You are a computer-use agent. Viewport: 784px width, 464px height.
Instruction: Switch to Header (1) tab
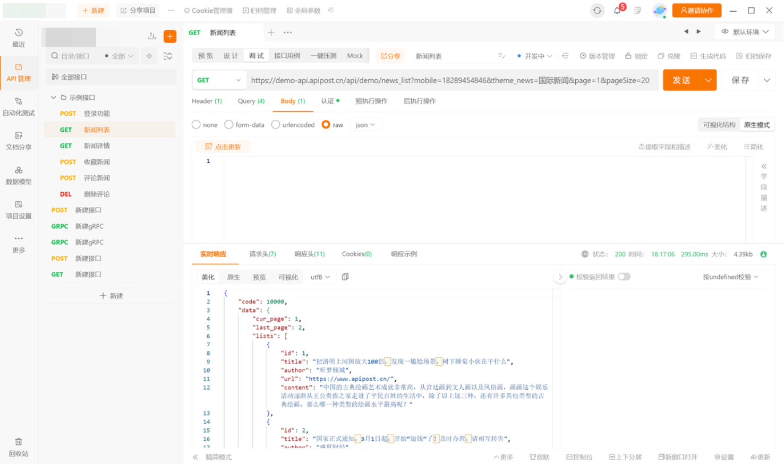coord(207,101)
